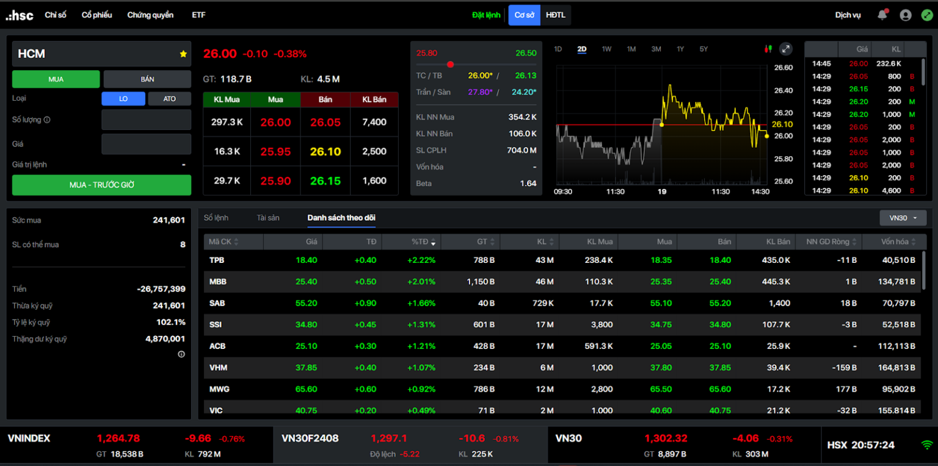Click the green fullscreen icon in header
Viewport: 938px width, 466px height.
click(926, 15)
